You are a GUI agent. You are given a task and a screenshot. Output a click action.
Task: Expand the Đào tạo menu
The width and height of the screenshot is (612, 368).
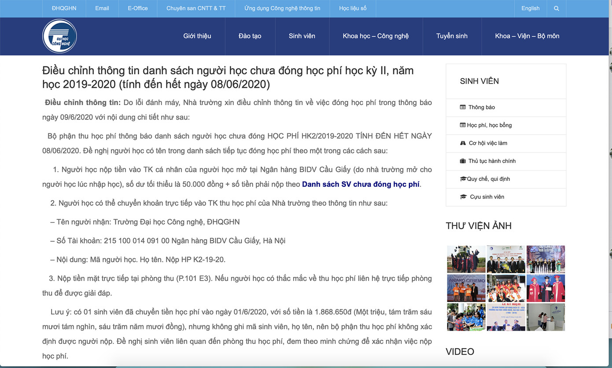(x=250, y=36)
